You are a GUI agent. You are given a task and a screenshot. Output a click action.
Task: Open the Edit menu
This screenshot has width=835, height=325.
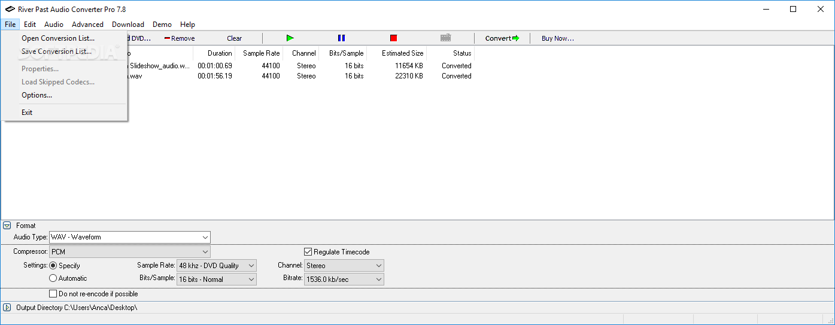[30, 25]
